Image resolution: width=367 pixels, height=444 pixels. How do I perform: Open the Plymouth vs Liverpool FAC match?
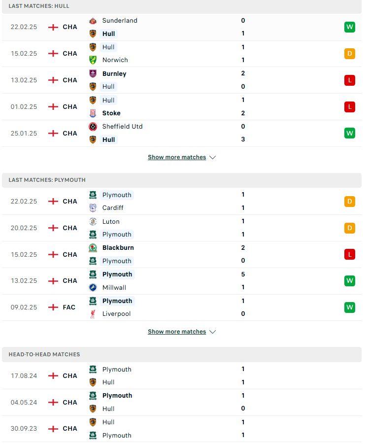182,307
